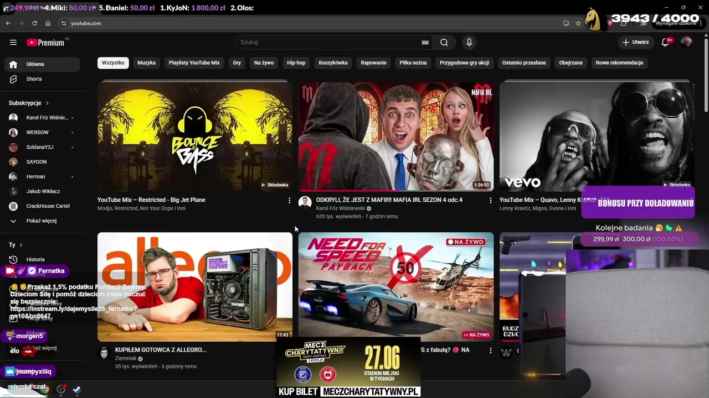Click the youtube.com address bar
This screenshot has height=398, width=709.
tap(310, 23)
